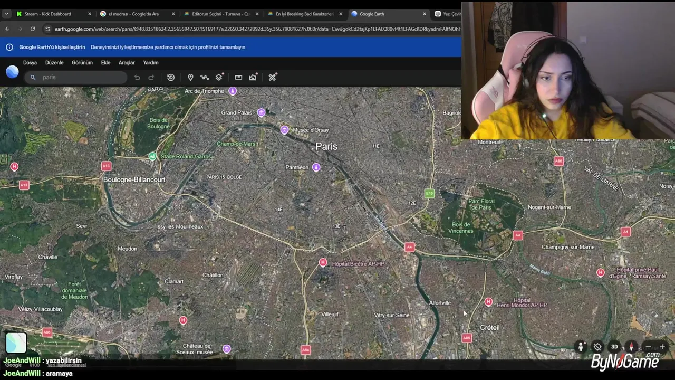The image size is (675, 380).
Task: Reload the Google Earth page
Action: pyautogui.click(x=33, y=29)
